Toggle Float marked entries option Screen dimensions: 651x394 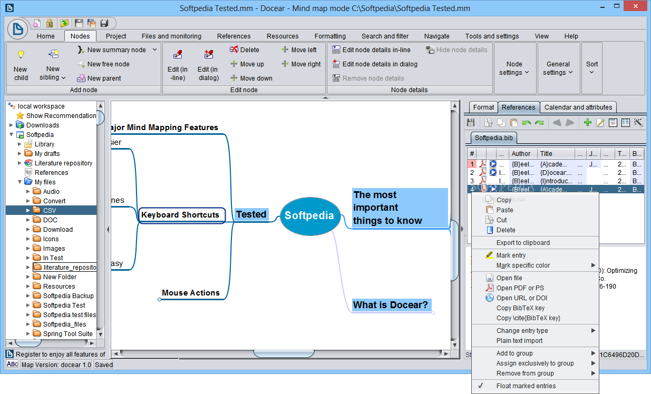526,386
